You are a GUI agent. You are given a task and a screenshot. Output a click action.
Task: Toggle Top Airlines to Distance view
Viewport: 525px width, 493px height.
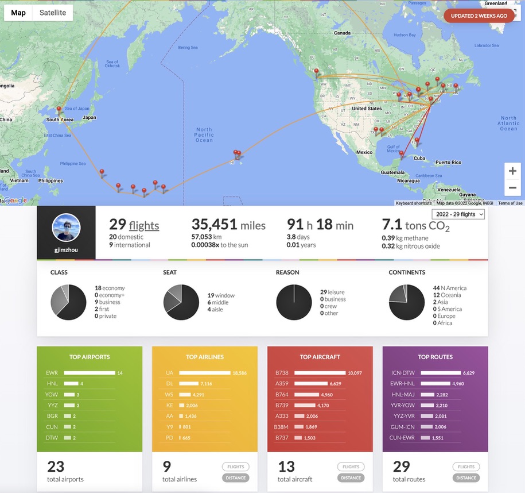(x=236, y=477)
